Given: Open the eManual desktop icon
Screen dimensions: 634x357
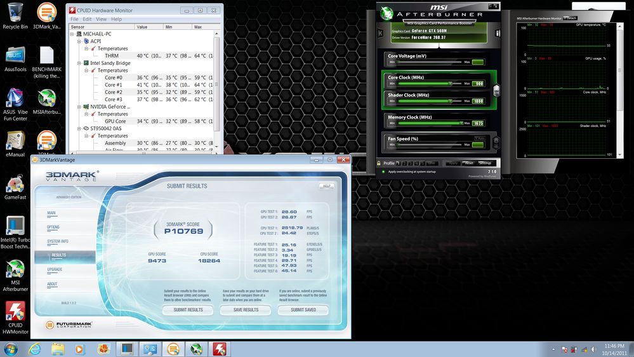Looking at the screenshot, I should tap(15, 144).
